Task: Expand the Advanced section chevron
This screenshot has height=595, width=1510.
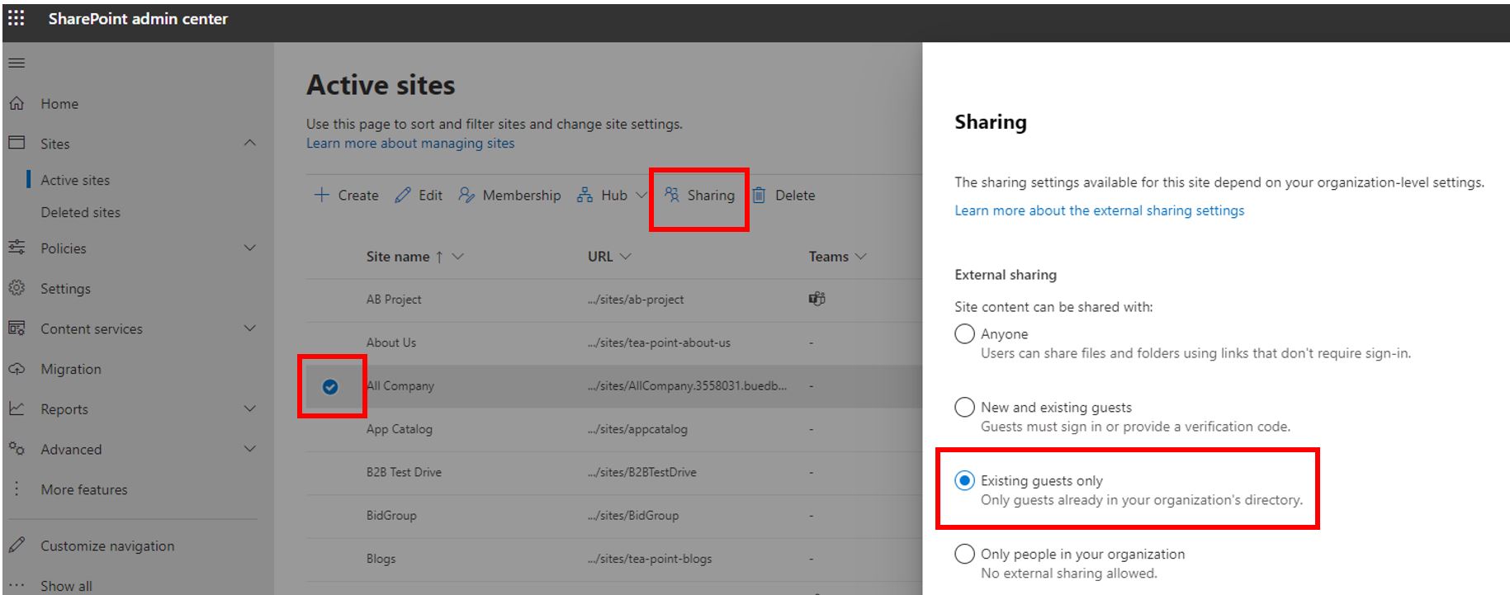Action: [250, 449]
